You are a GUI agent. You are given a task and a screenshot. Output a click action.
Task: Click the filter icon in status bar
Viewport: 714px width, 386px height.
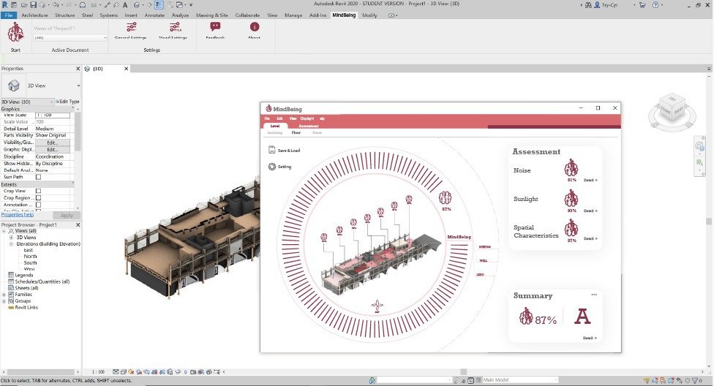(x=695, y=380)
